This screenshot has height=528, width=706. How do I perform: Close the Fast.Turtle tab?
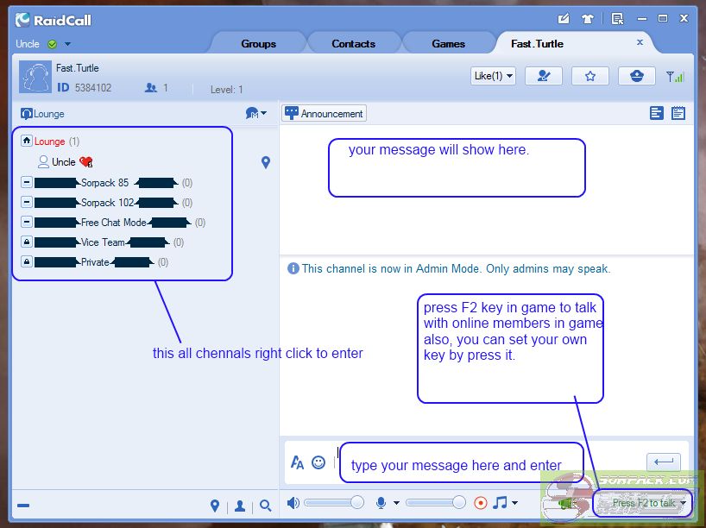click(x=640, y=42)
